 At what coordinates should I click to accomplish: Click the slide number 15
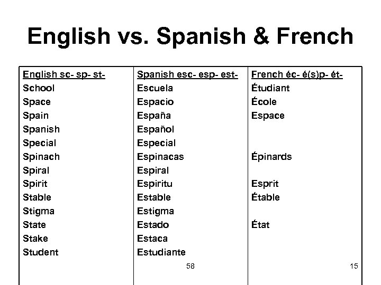pos(354,267)
